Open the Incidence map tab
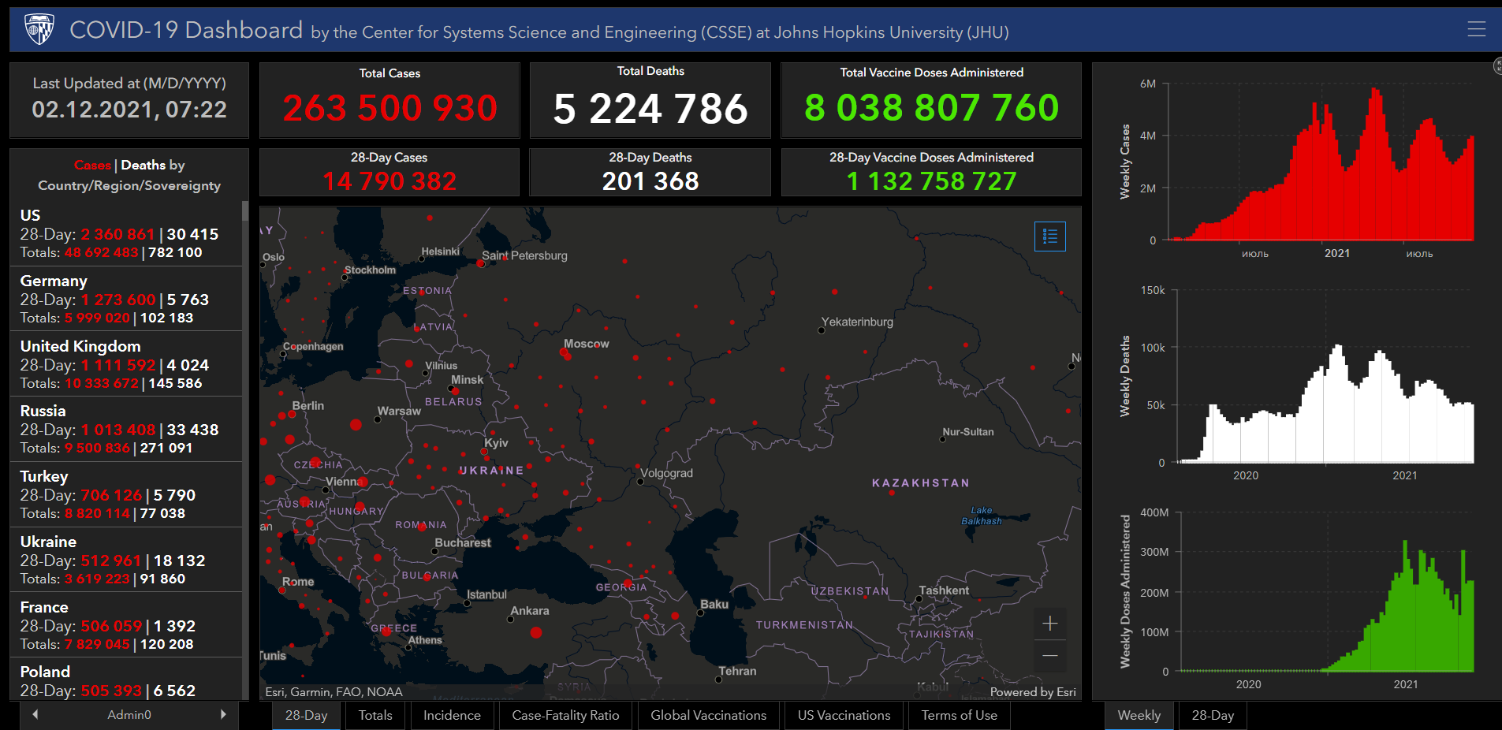Viewport: 1502px width, 730px height. (x=452, y=715)
